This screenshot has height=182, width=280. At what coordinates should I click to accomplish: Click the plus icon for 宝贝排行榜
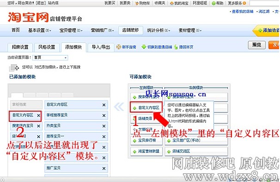pos(134,141)
